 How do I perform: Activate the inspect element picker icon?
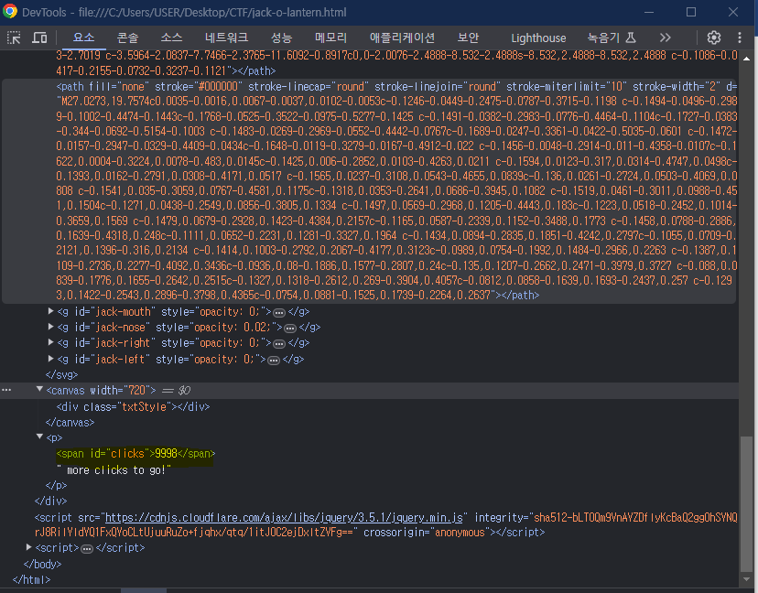[x=14, y=38]
